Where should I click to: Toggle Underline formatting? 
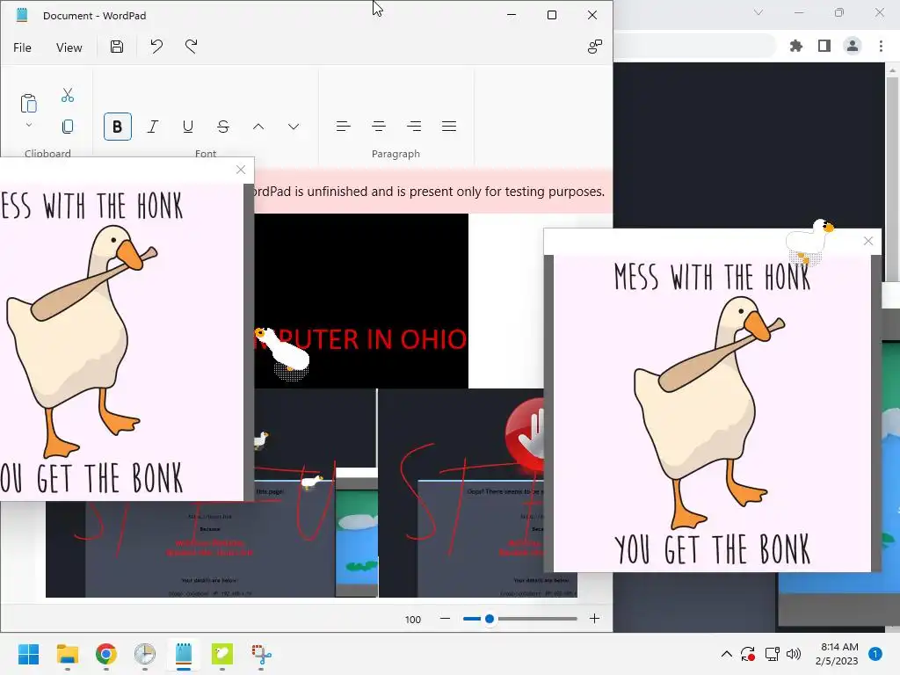tap(188, 127)
